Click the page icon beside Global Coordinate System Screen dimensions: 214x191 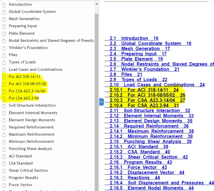tap(4, 12)
